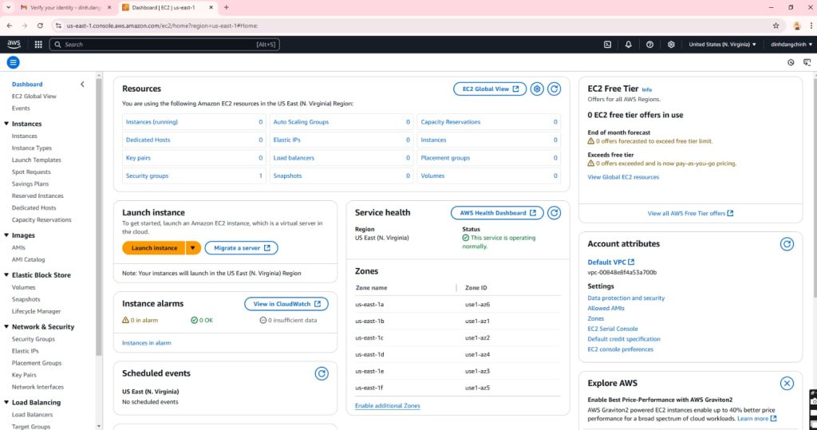Open the AWS services grid menu
This screenshot has height=430, width=817.
pos(38,45)
